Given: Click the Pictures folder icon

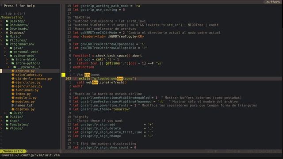Looking at the screenshot, I should (x=7, y=40).
